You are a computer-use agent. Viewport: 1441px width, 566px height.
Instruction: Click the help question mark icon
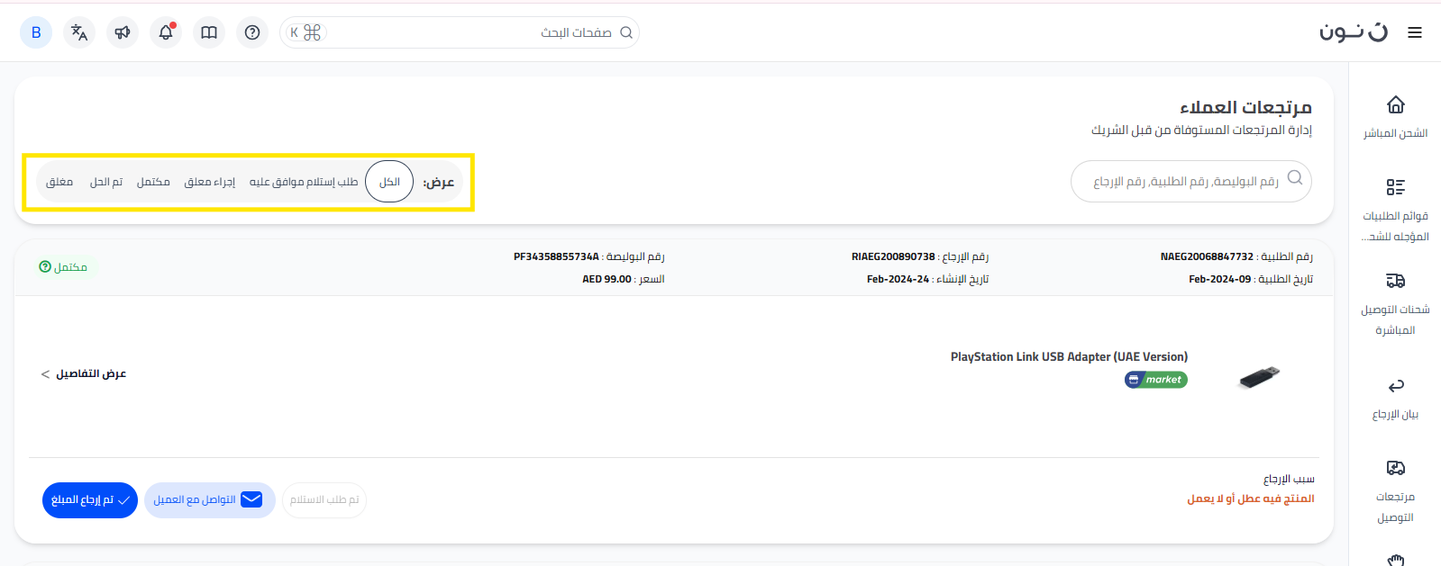[252, 32]
